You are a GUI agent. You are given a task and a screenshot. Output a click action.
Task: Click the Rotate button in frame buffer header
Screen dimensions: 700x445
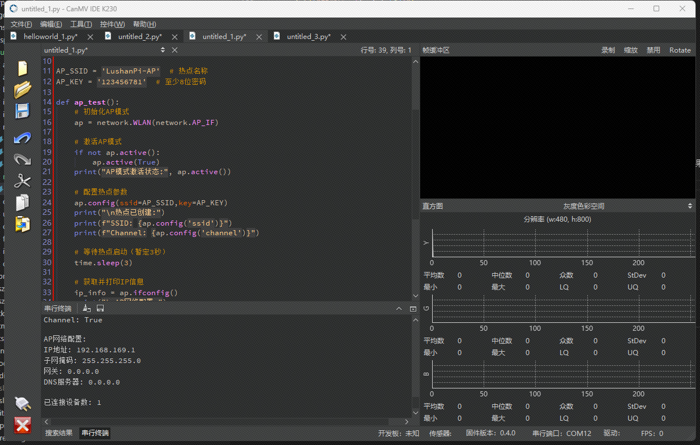tap(680, 50)
